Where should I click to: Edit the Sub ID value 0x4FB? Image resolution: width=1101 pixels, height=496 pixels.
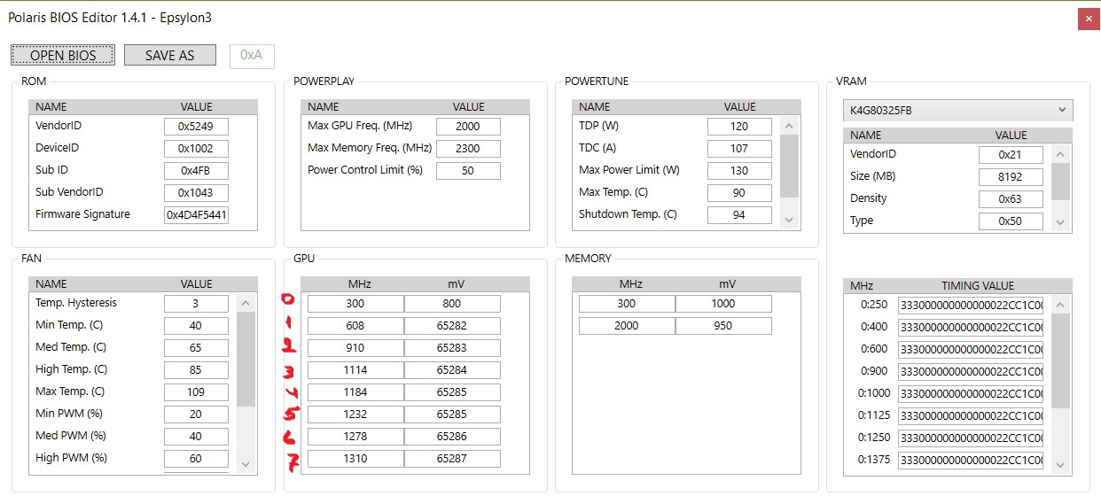click(196, 170)
